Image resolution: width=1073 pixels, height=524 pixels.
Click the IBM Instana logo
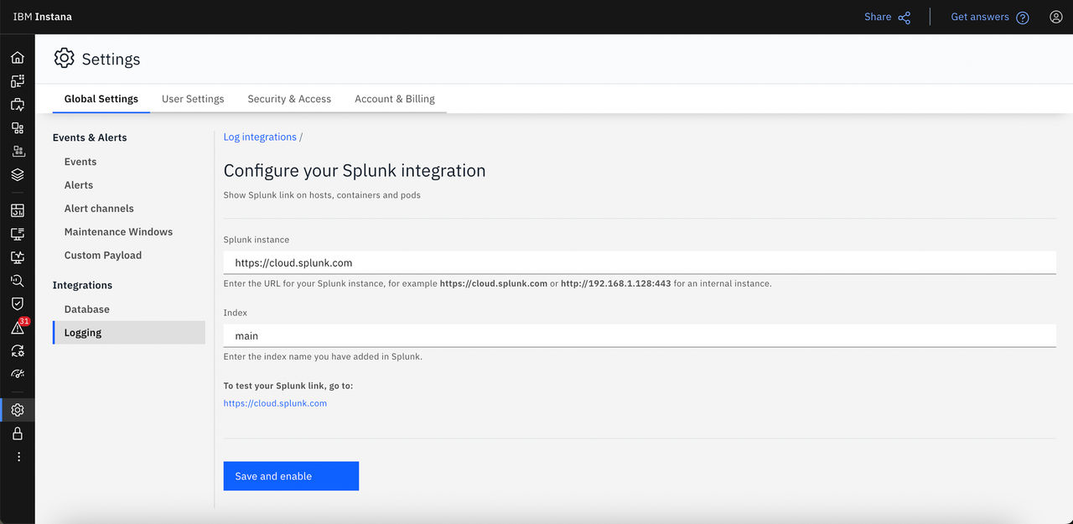pyautogui.click(x=43, y=17)
